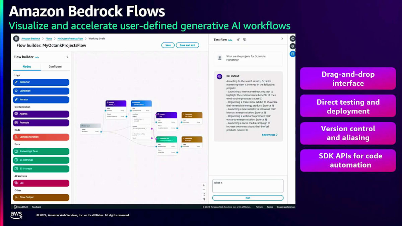Select the Knowledge base node header on the canvas
The image size is (402, 226).
[x=166, y=140]
